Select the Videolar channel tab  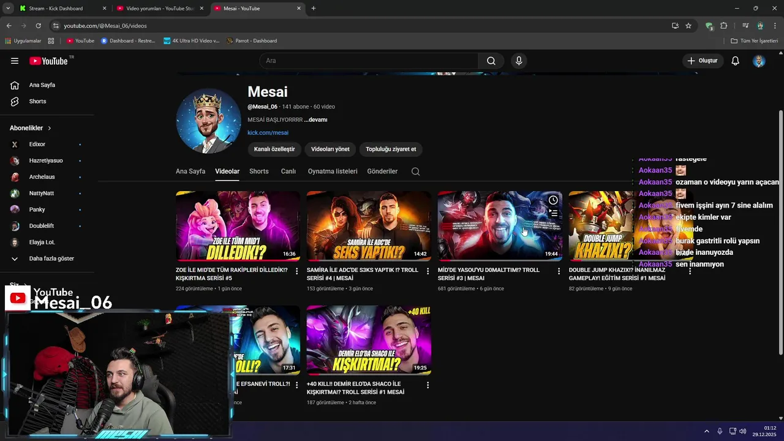(227, 171)
